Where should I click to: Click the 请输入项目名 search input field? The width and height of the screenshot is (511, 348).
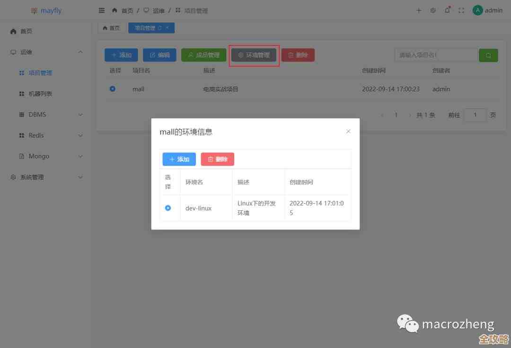435,55
